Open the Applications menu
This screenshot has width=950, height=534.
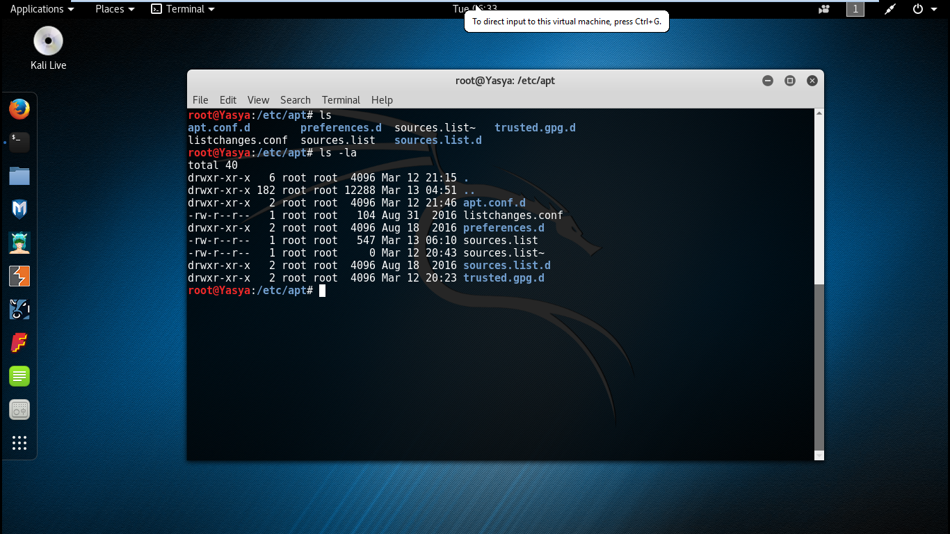point(42,9)
